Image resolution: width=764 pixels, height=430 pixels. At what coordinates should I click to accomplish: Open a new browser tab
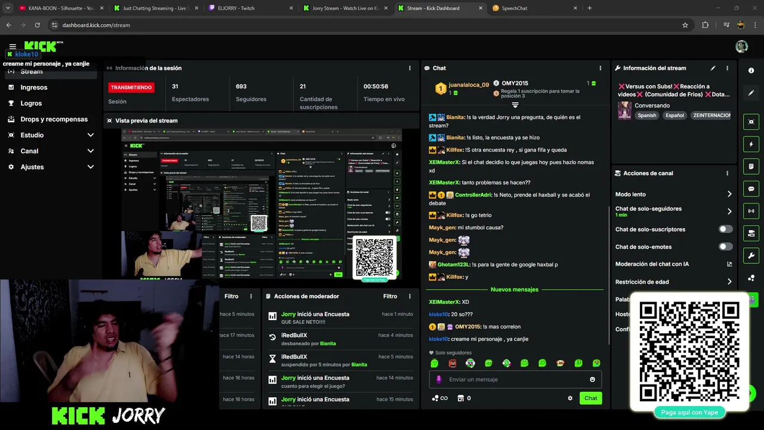click(590, 8)
